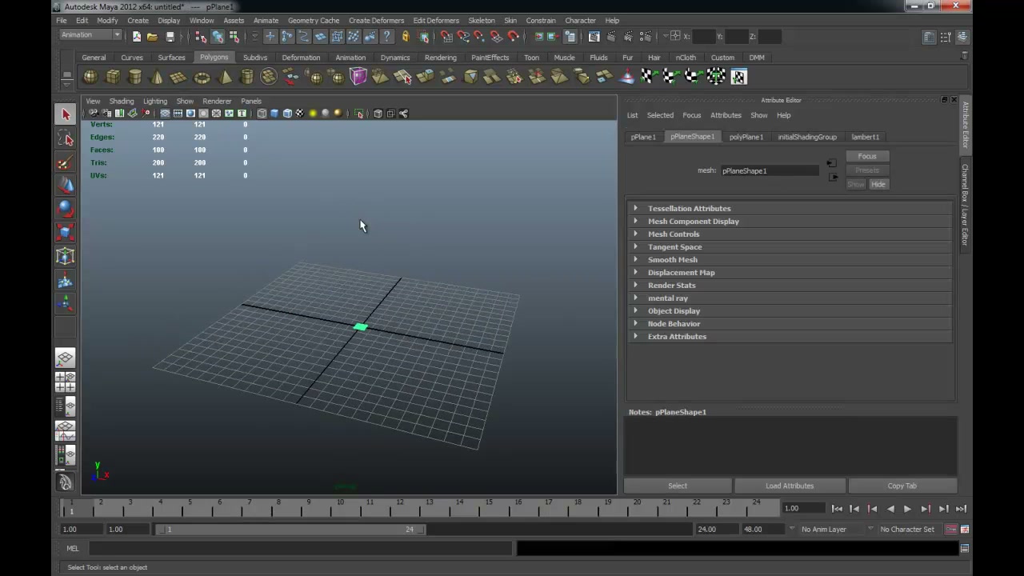Screen dimensions: 1024x576
Task: Go to start of playback range
Action: (x=837, y=509)
